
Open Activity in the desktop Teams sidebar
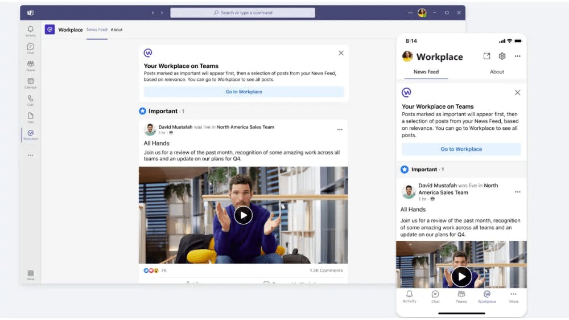point(31,31)
